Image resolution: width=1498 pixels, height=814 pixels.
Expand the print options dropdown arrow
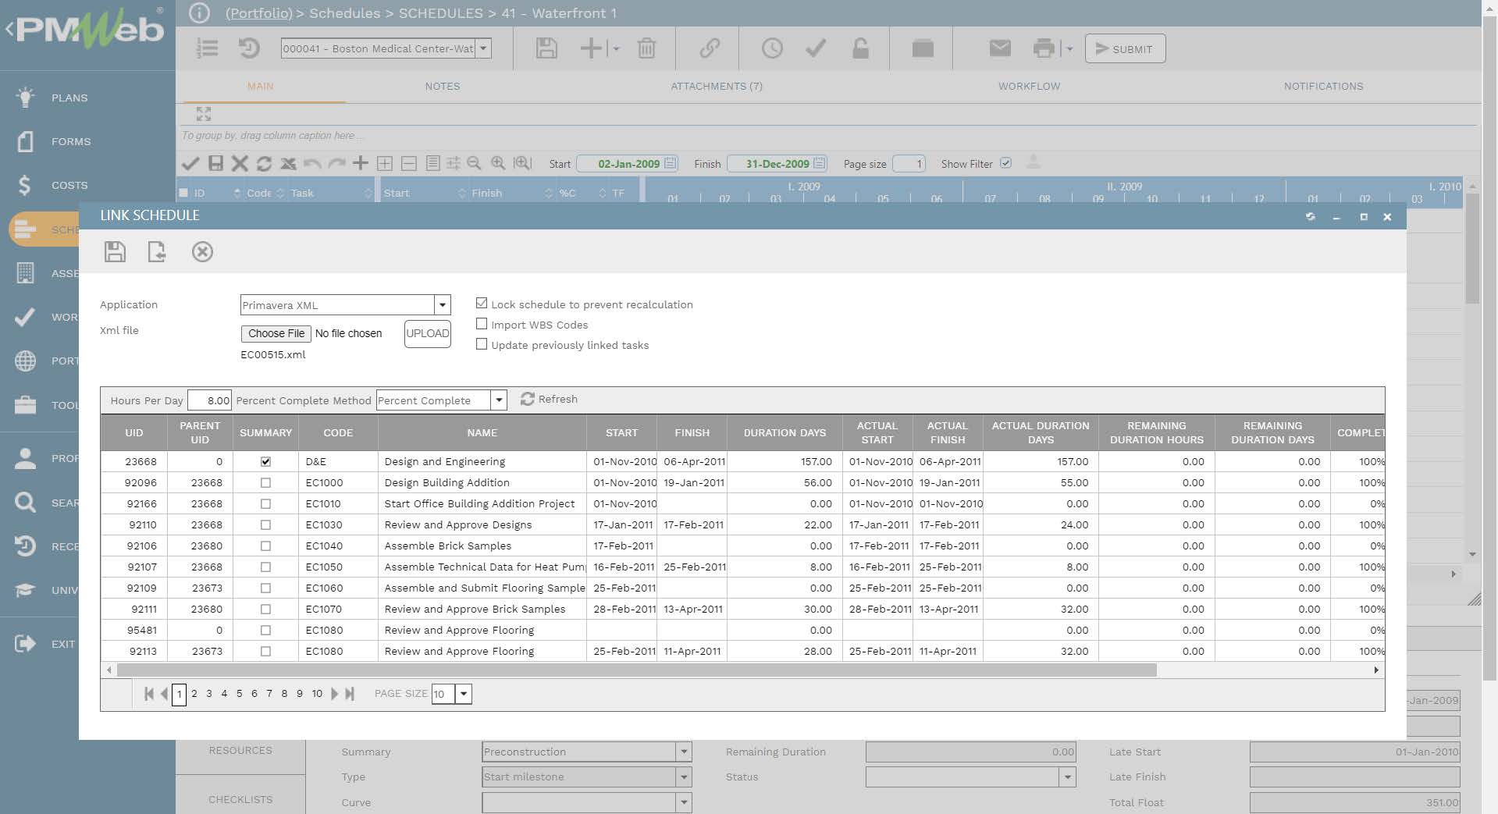point(1069,48)
